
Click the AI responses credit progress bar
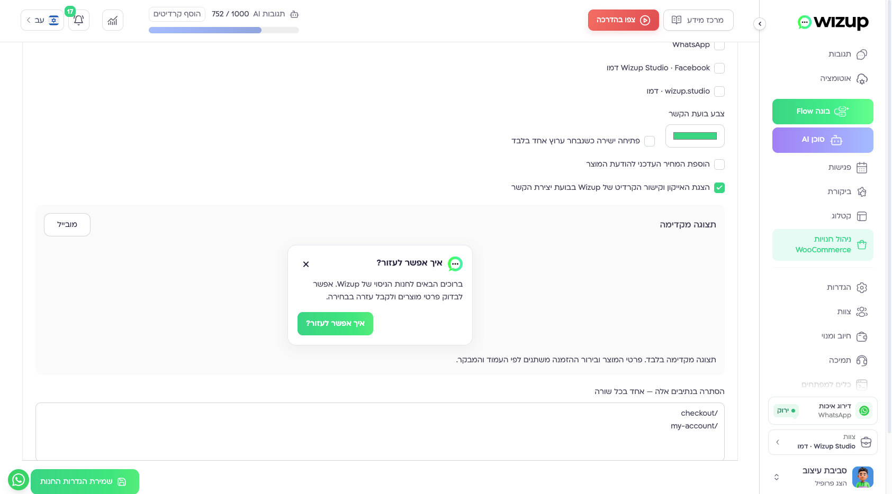pos(224,30)
